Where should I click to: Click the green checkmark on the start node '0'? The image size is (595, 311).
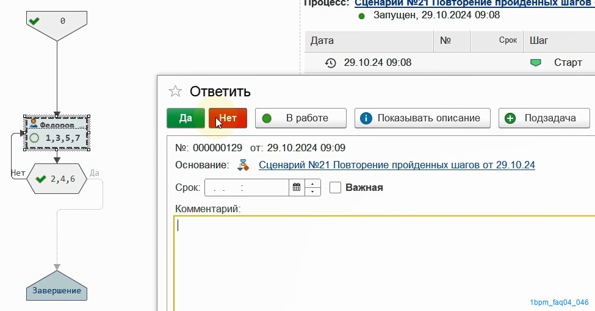click(x=34, y=21)
